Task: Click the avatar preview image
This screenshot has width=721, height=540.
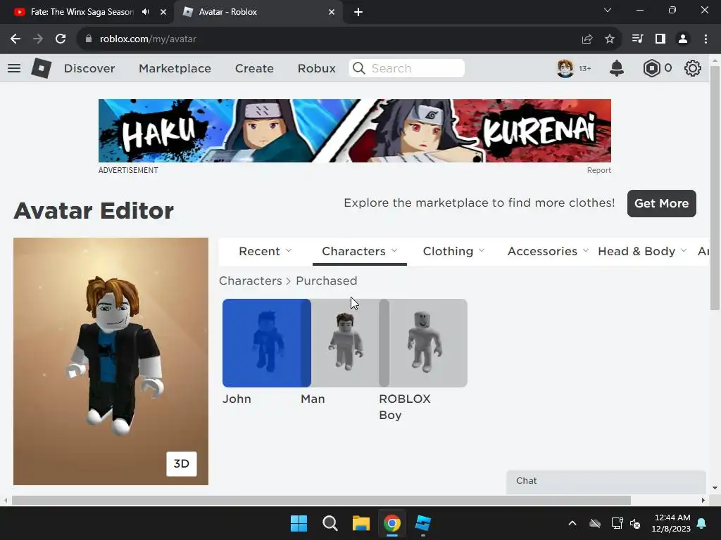Action: click(111, 361)
